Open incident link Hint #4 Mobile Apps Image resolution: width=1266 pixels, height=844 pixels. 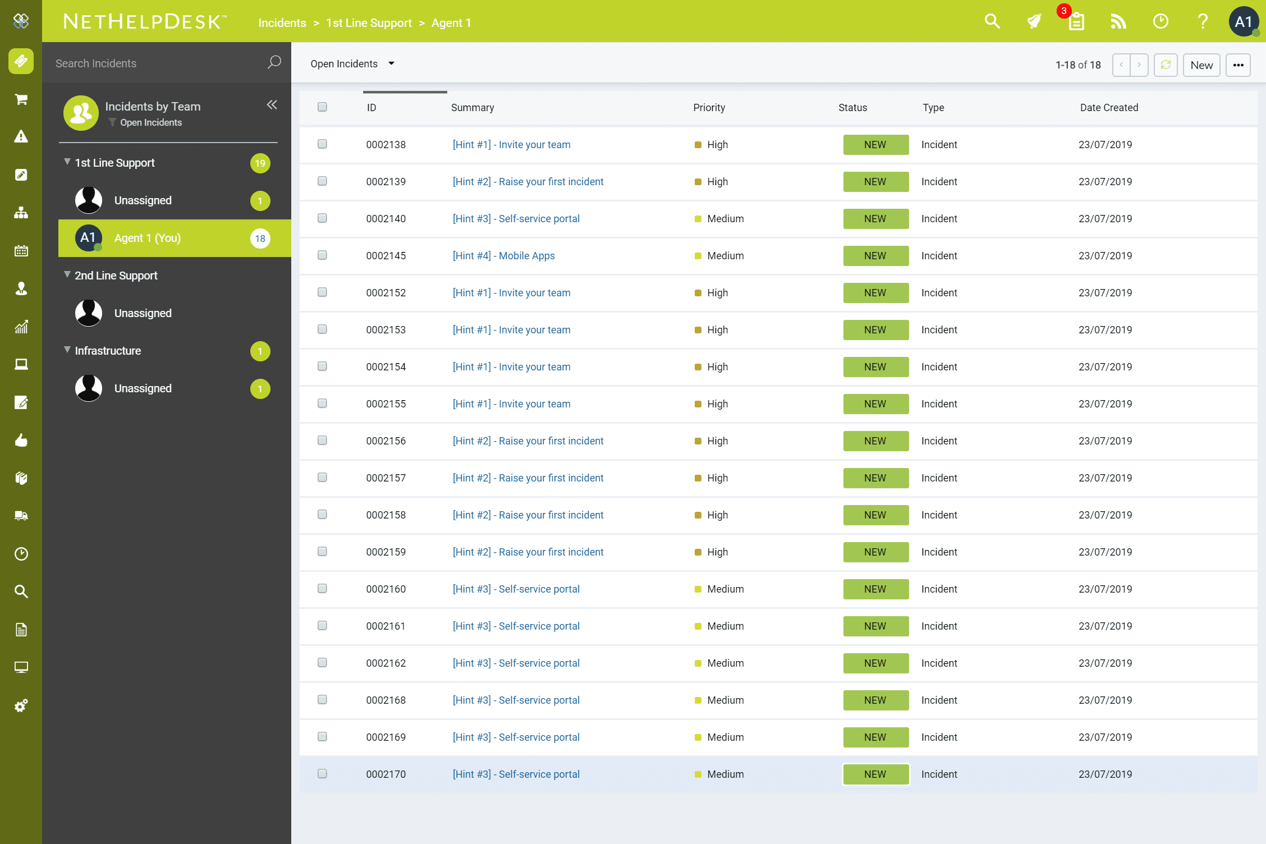tap(503, 255)
